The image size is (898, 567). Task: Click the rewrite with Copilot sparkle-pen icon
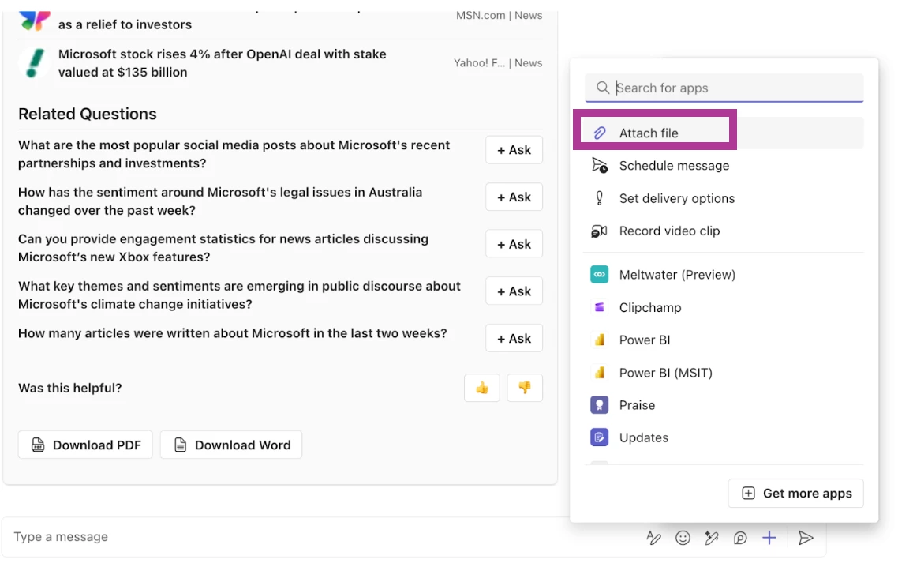(x=711, y=537)
